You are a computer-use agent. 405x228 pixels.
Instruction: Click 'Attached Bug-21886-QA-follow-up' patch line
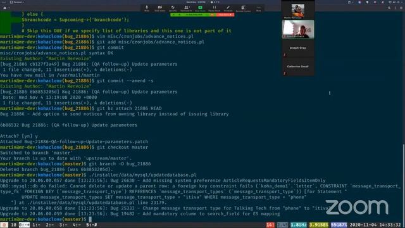(x=74, y=142)
